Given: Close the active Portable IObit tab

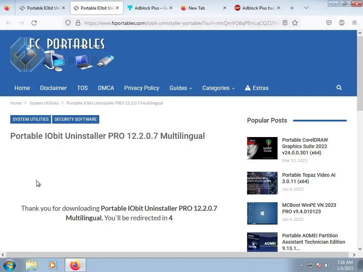Looking at the screenshot, I should pyautogui.click(x=117, y=8).
